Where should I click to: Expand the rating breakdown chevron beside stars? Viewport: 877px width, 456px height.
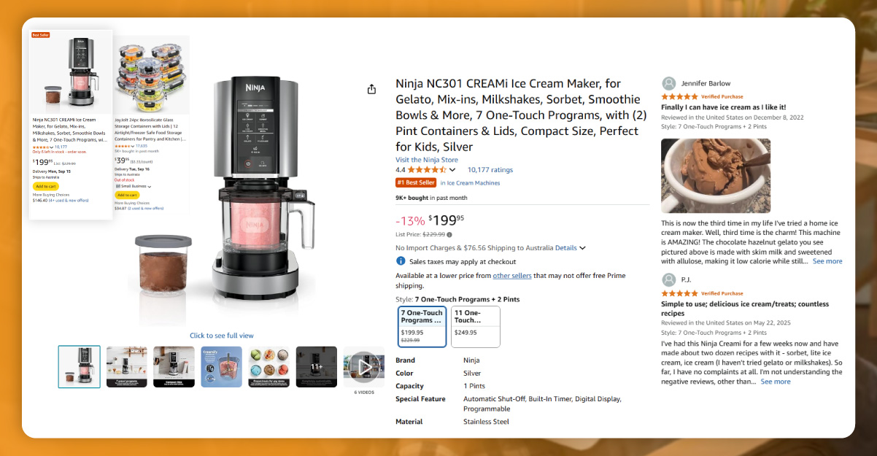pyautogui.click(x=452, y=170)
